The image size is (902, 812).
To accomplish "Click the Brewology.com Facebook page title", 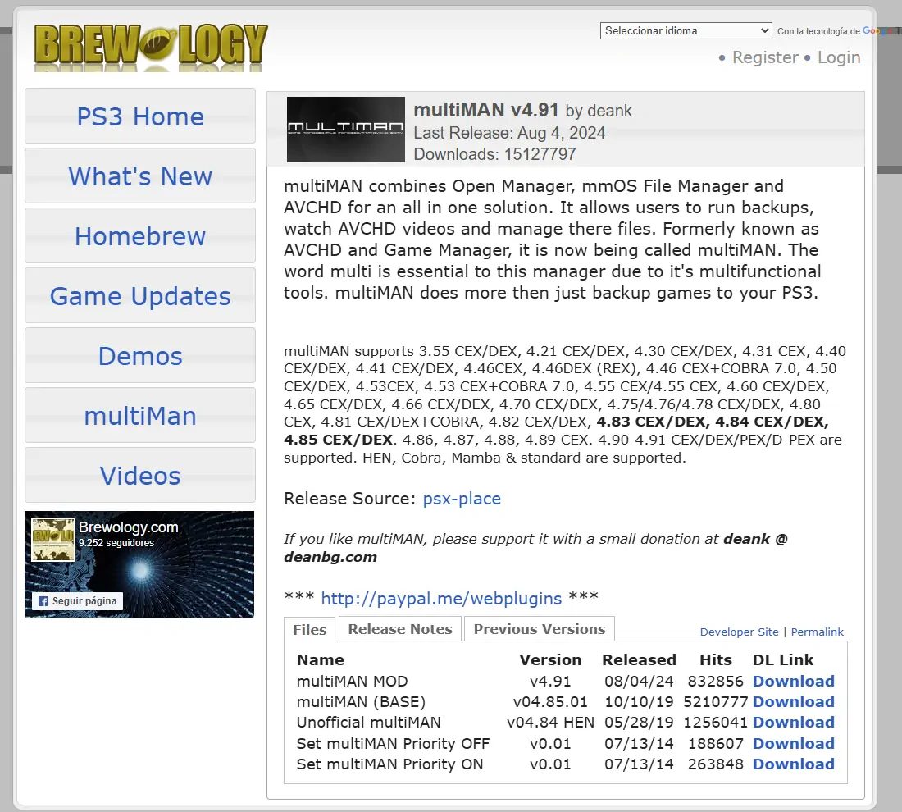I will coord(128,527).
